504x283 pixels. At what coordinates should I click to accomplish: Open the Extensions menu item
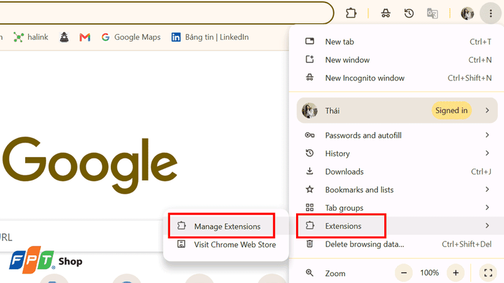click(x=398, y=226)
